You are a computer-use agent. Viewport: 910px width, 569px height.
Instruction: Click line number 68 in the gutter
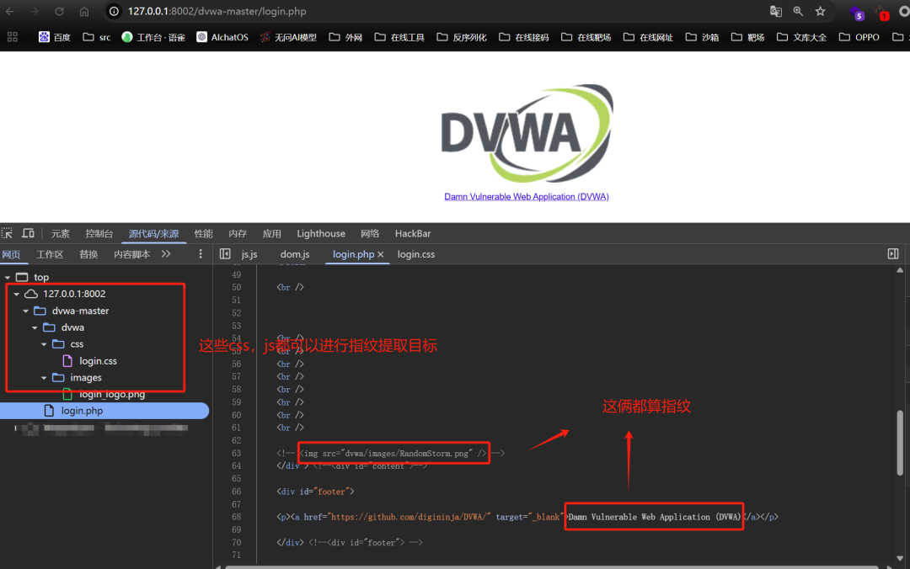click(236, 517)
